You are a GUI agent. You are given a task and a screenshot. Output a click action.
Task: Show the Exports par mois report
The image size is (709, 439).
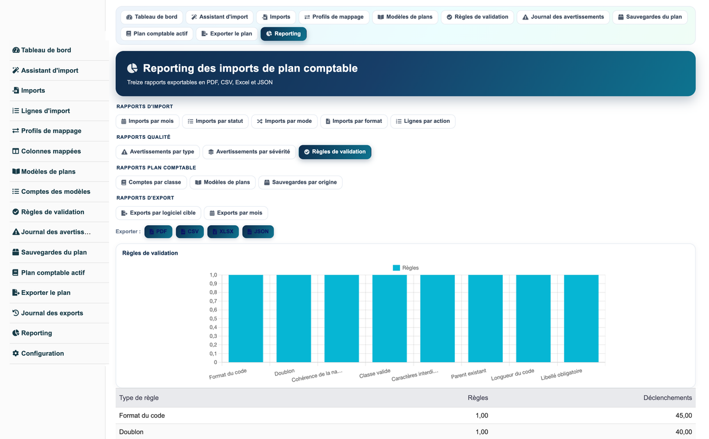point(236,213)
